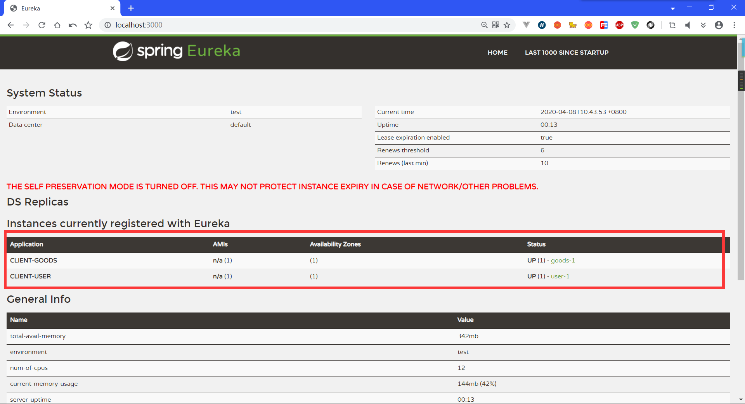
Task: Click the crop screenshot toolbar icon
Action: coord(672,25)
